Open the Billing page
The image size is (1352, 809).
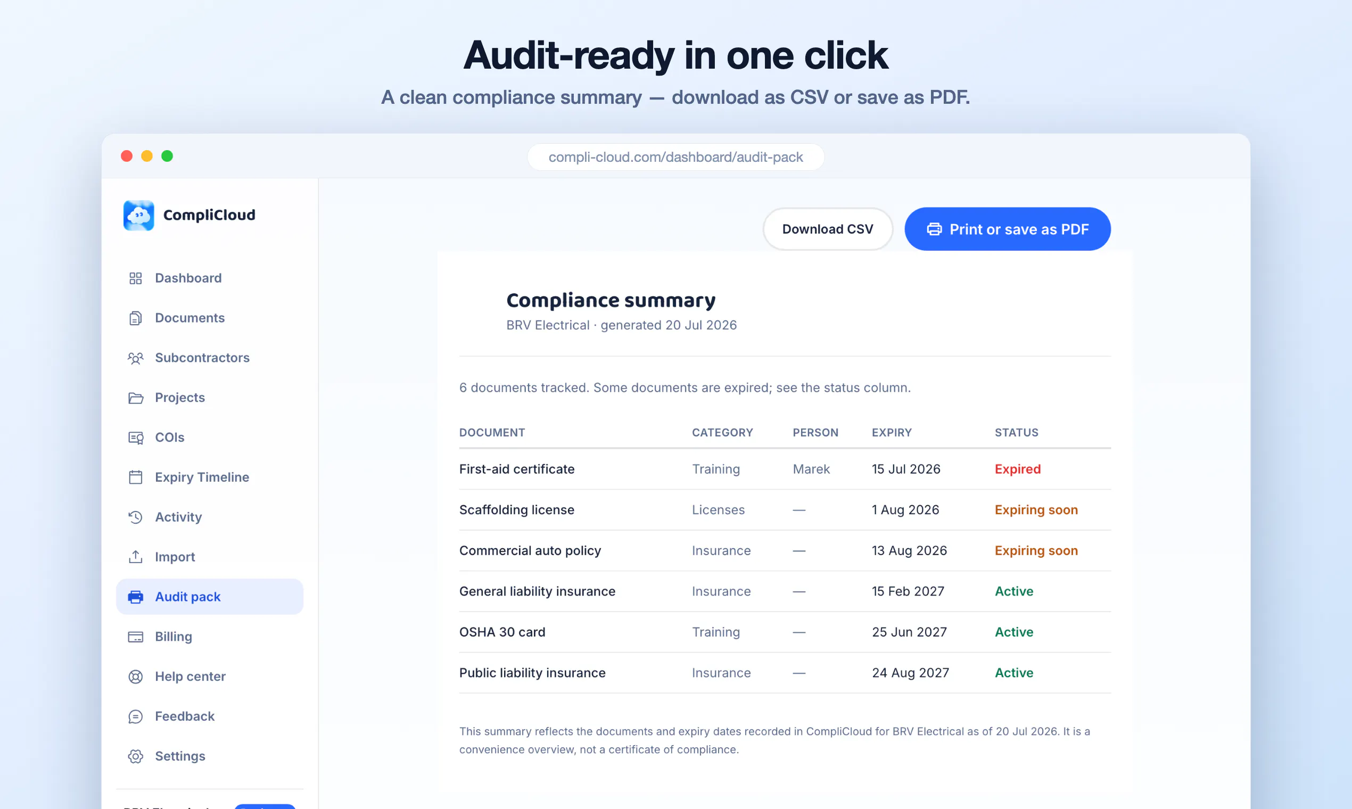click(209, 637)
